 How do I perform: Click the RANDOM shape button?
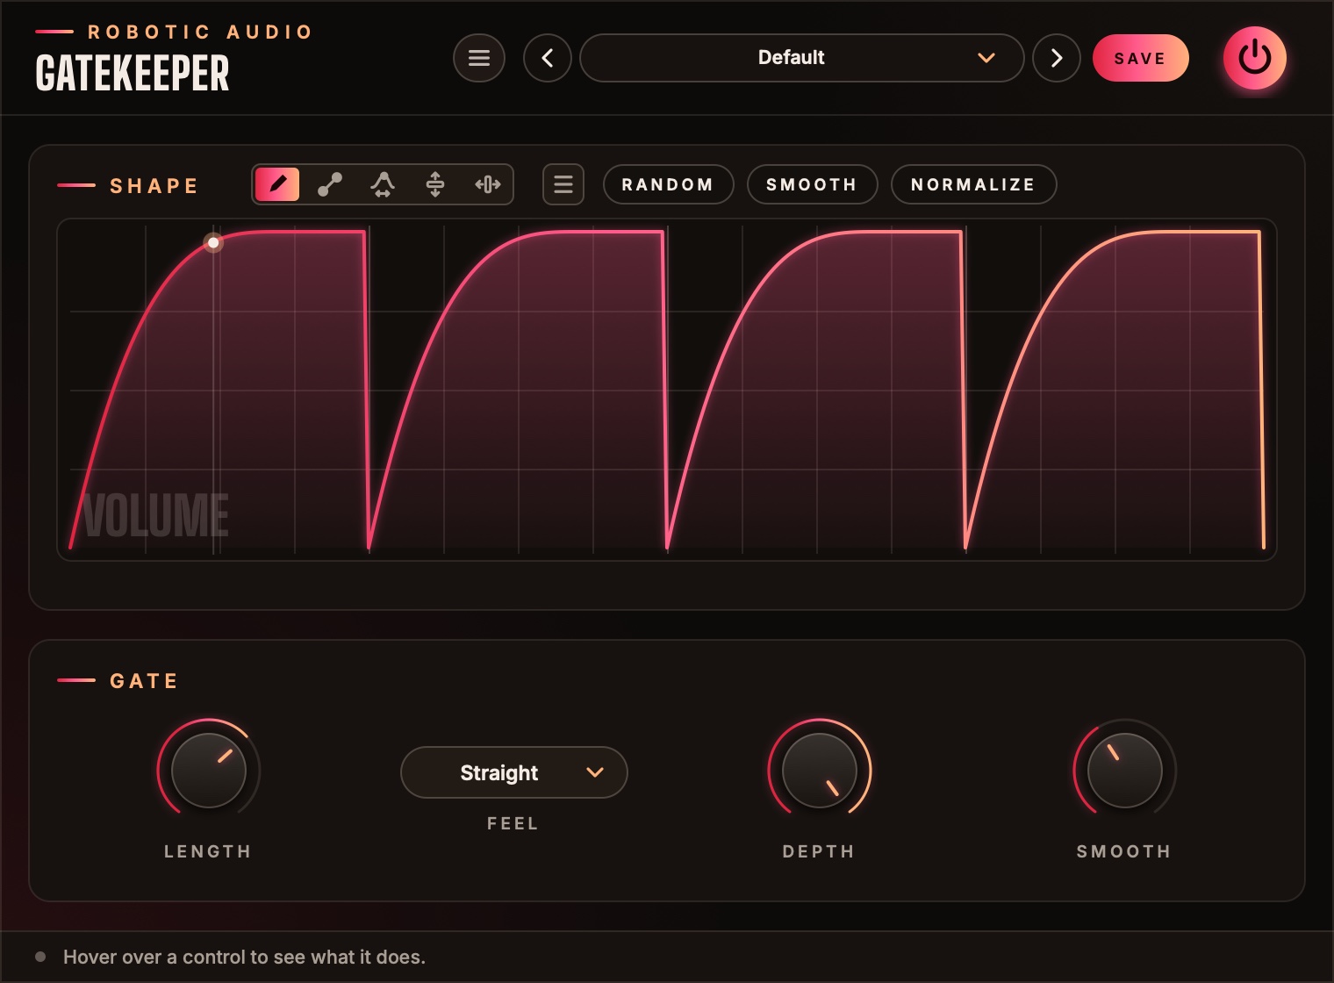point(668,184)
